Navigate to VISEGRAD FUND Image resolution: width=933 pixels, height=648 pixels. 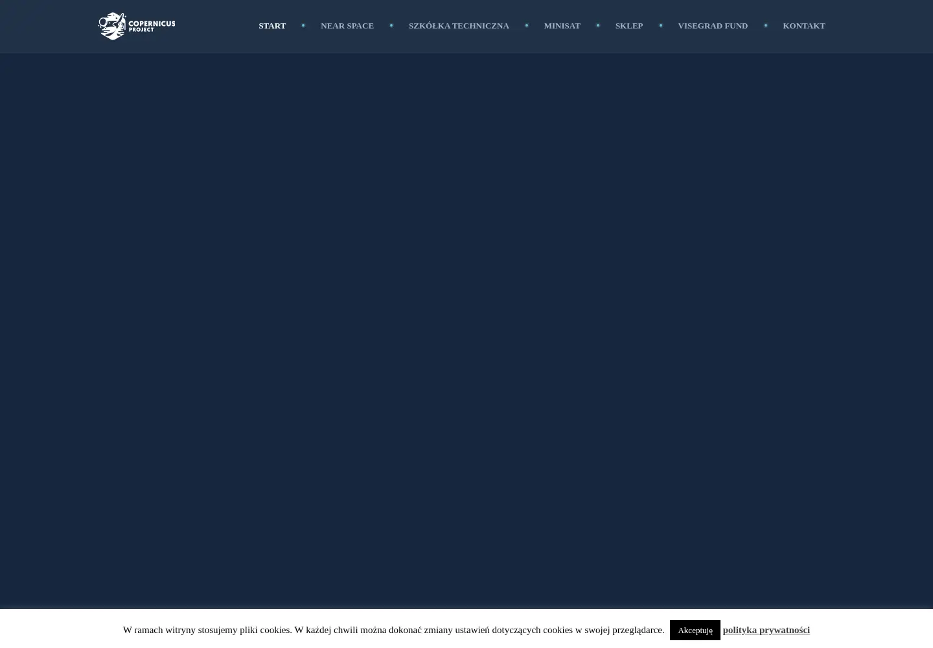pyautogui.click(x=713, y=26)
